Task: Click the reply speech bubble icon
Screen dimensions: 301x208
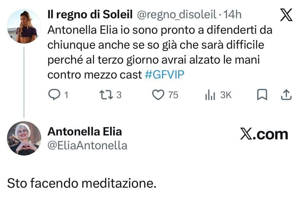Action: [x=55, y=95]
